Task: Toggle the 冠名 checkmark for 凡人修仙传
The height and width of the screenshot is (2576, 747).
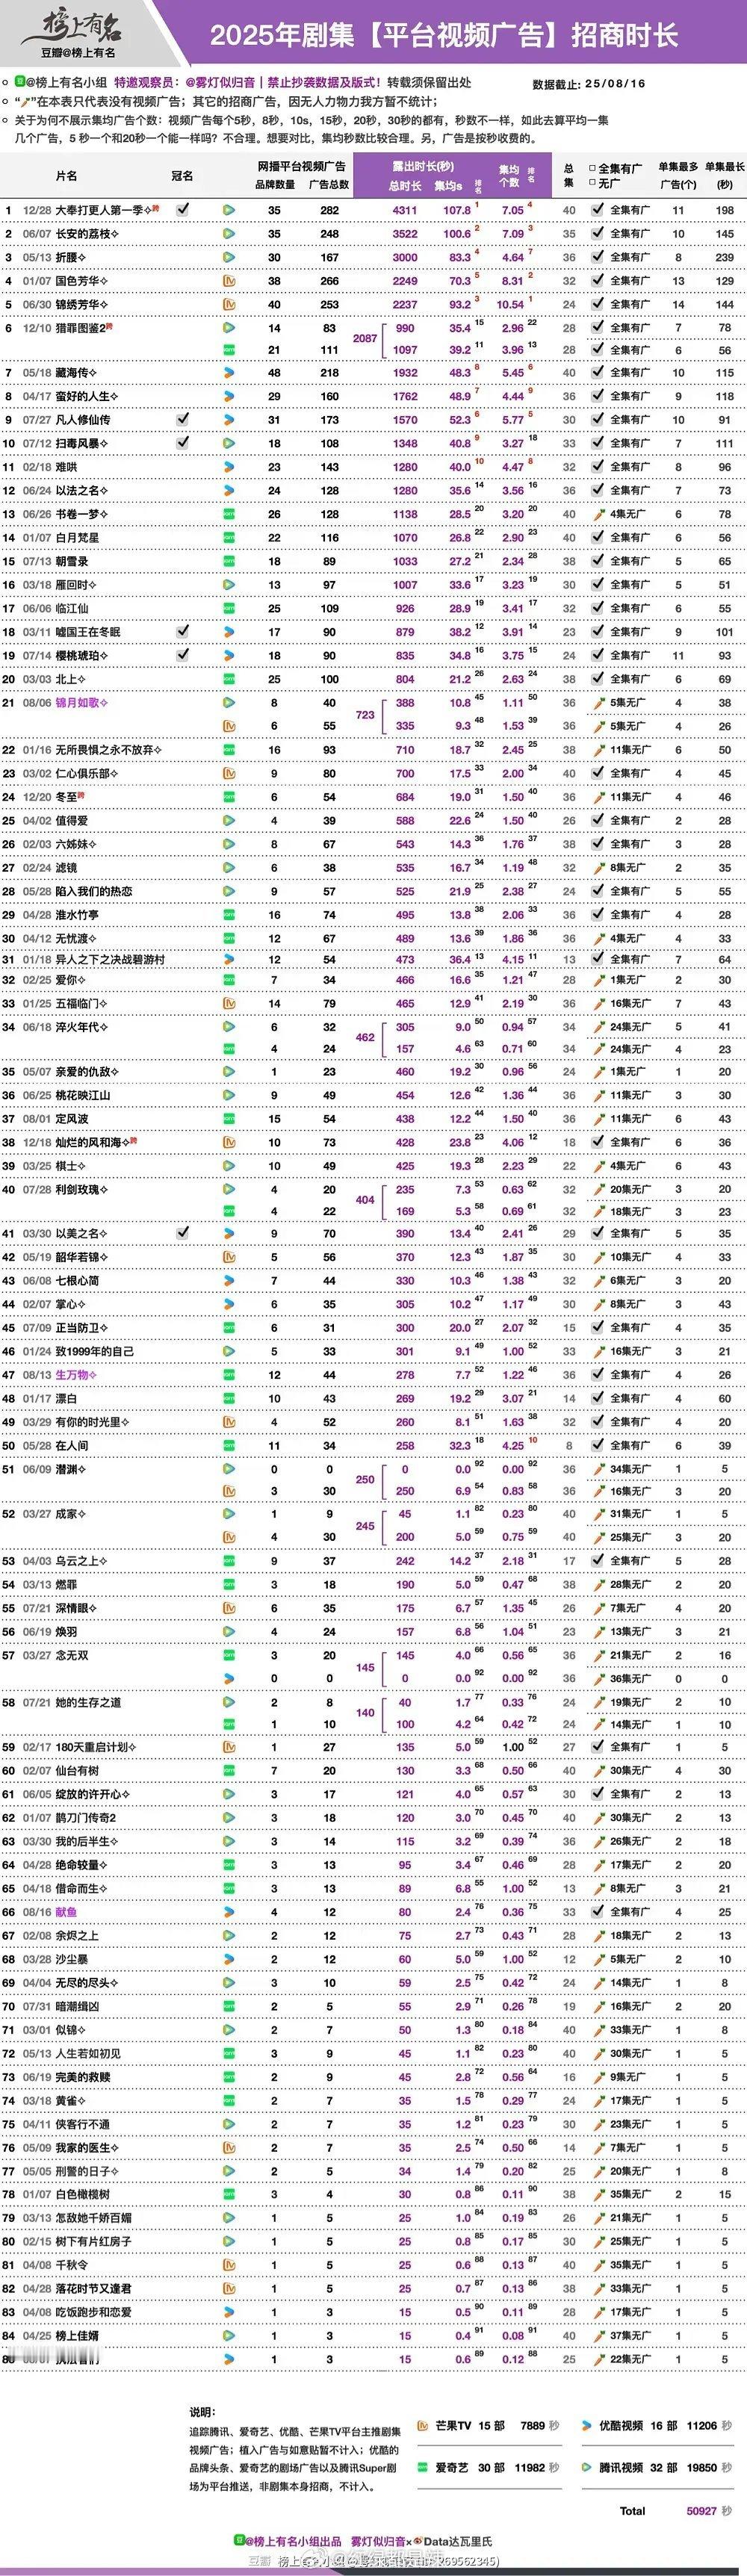Action: point(182,419)
